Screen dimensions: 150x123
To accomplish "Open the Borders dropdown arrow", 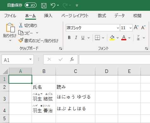I will (103, 38).
